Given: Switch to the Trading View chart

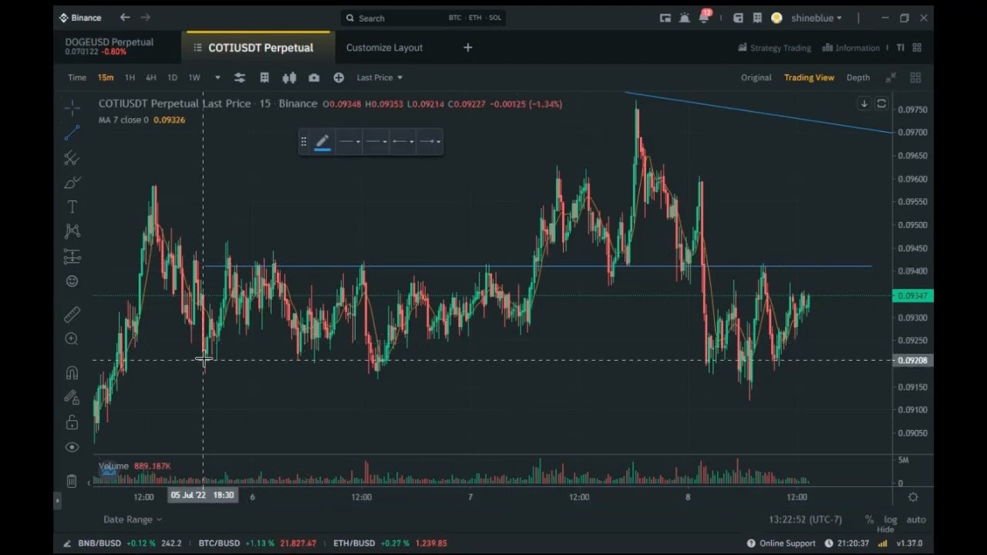Looking at the screenshot, I should 809,77.
